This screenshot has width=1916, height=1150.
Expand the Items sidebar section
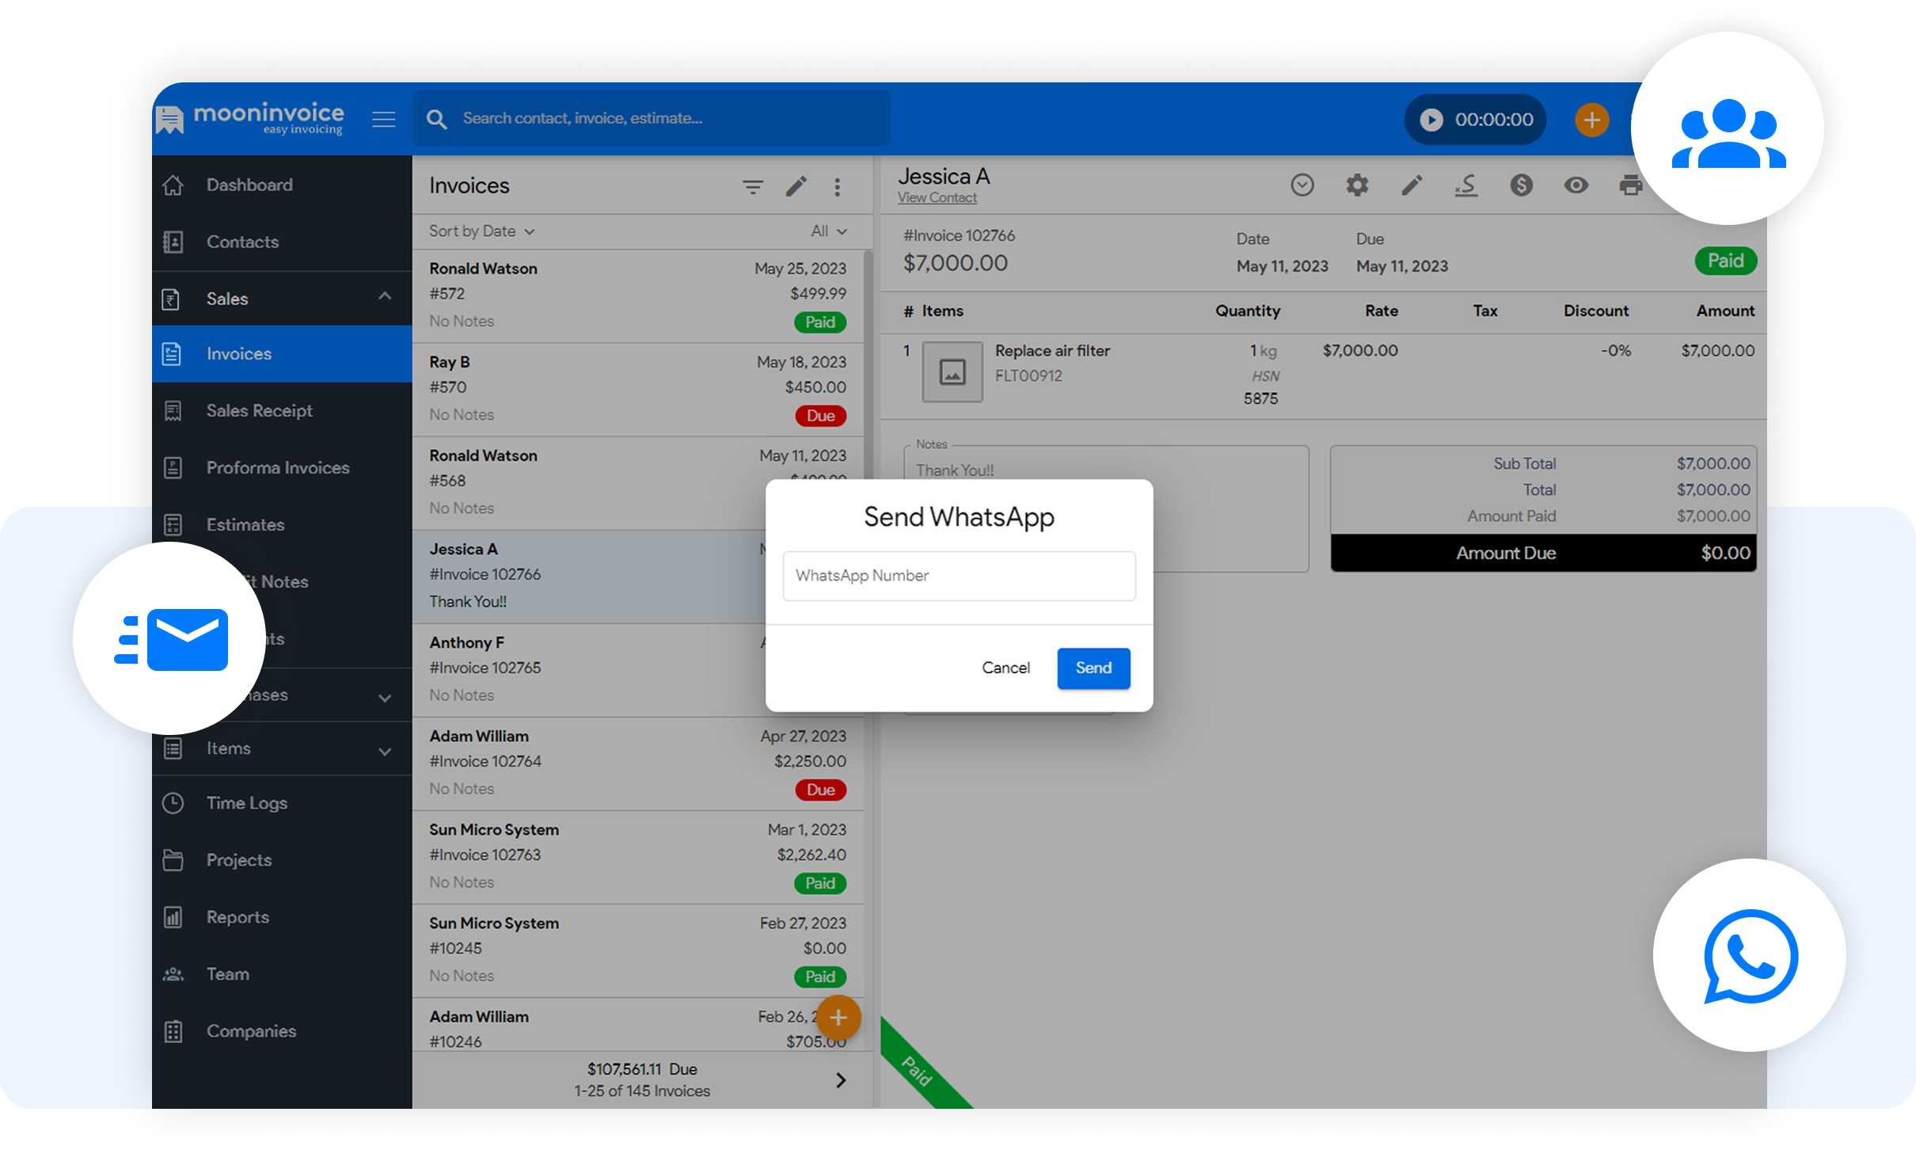[x=385, y=751]
